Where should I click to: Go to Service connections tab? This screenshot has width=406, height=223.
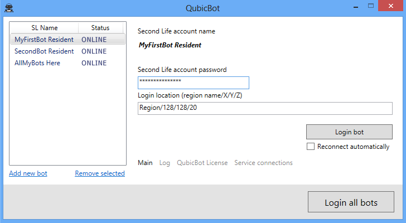263,163
